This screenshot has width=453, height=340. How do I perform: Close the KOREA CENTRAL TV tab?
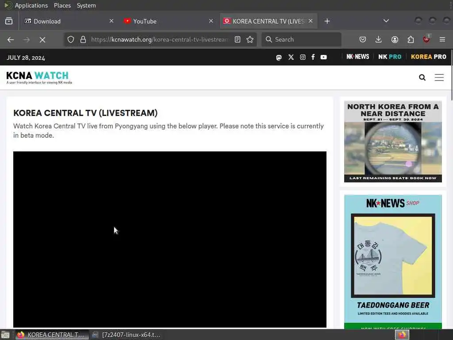311,21
